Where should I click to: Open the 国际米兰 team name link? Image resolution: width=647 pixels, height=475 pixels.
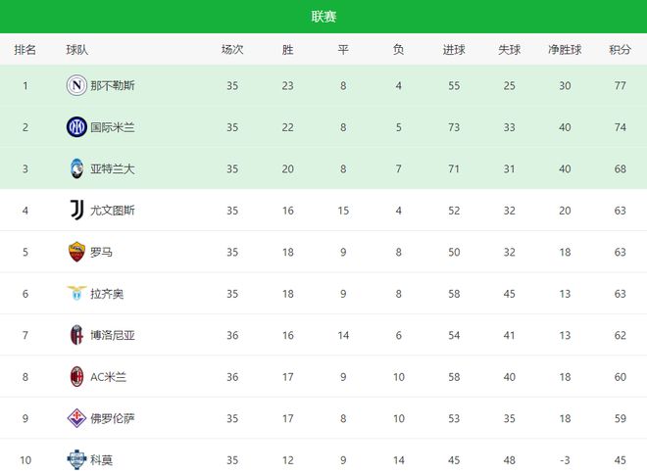coord(113,126)
